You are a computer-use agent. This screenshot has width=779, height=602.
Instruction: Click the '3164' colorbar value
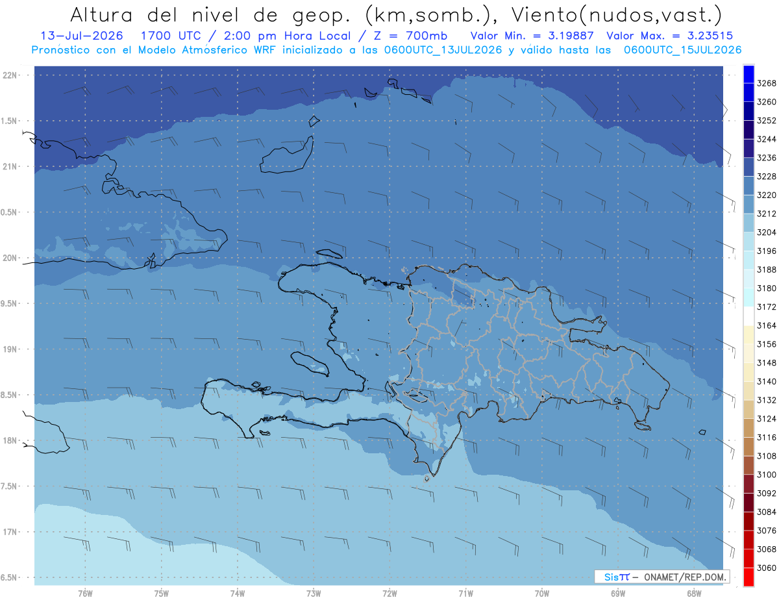pos(767,325)
